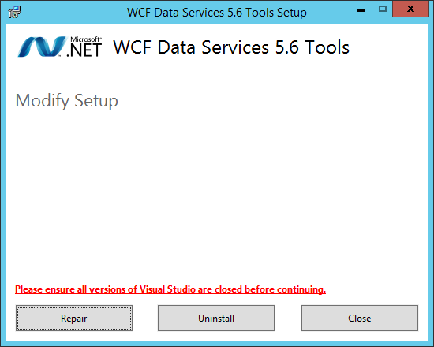Viewport: 434px width, 347px height.
Task: Maximize the setup window
Action: tap(383, 9)
